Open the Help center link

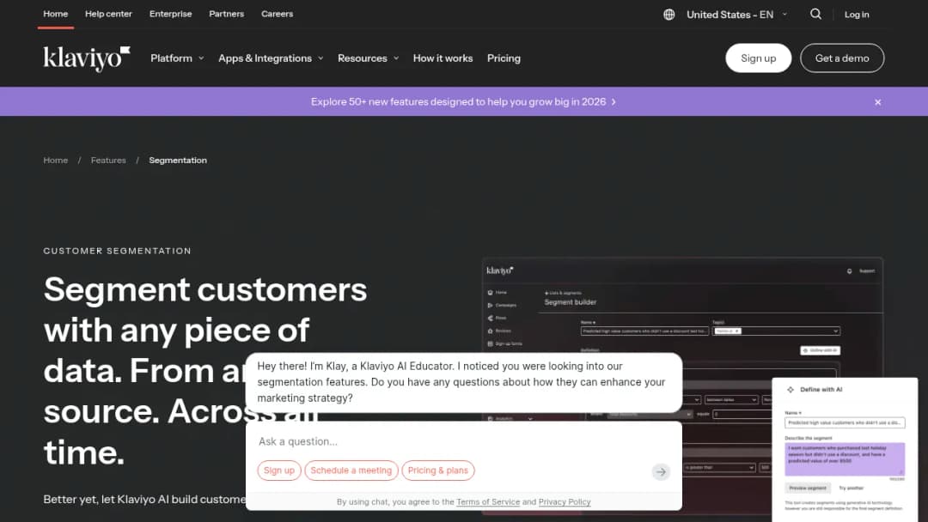click(108, 14)
